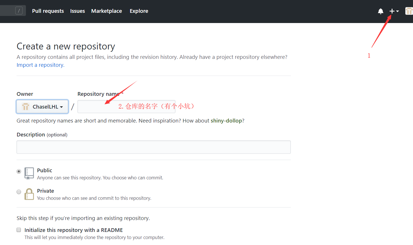
Task: Click the Private option label
Action: (x=46, y=191)
